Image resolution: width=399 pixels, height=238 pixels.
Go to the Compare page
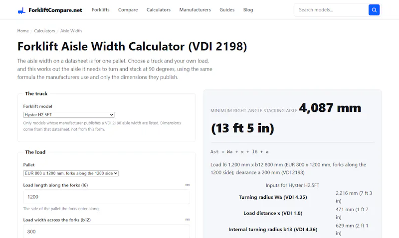point(128,10)
